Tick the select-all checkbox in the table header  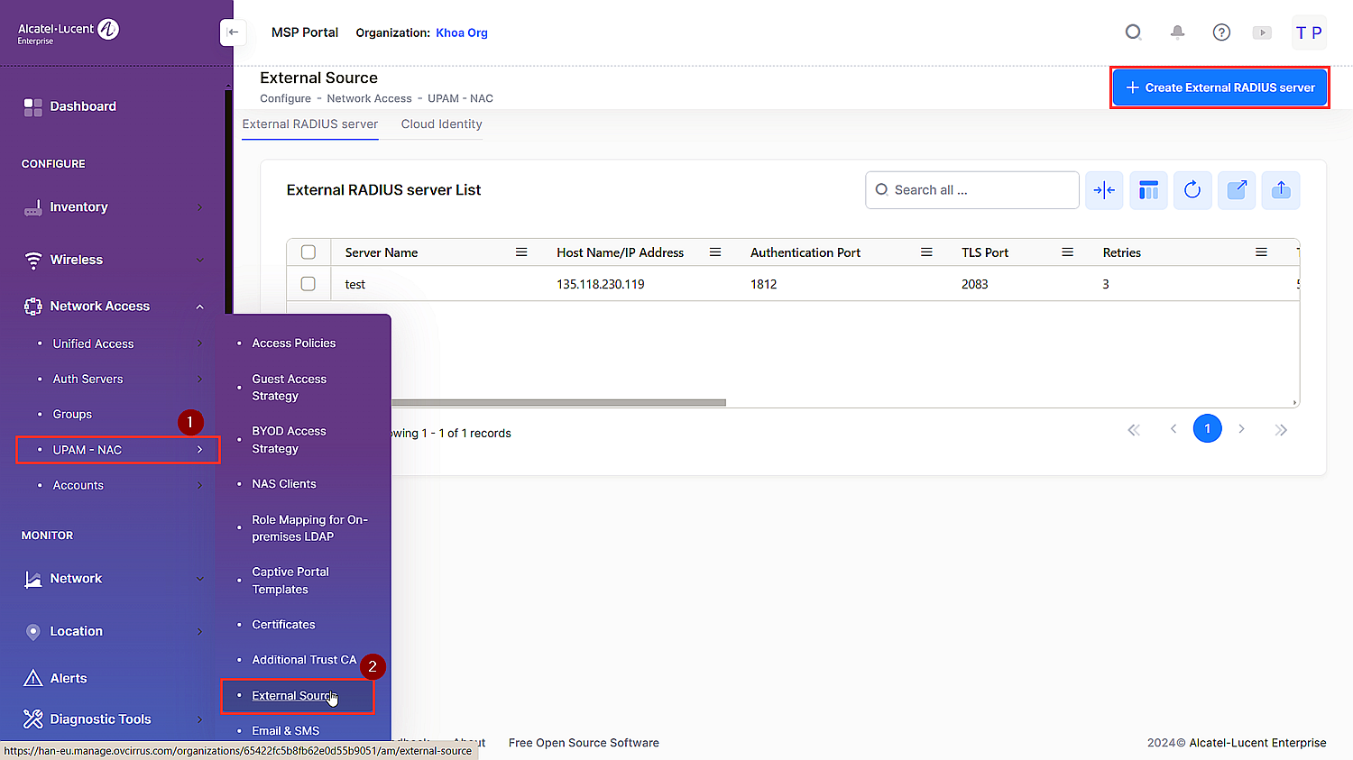click(x=308, y=252)
